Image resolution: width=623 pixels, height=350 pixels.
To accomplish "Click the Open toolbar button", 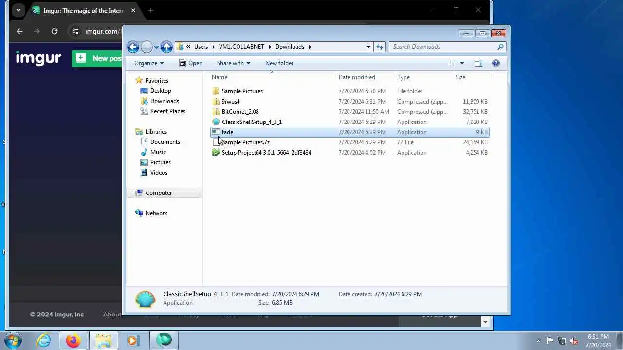I will point(190,63).
